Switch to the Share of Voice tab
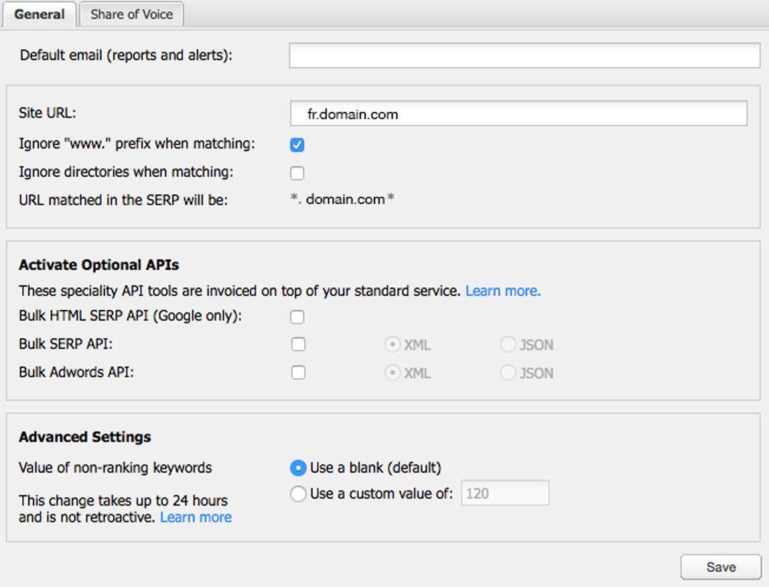This screenshot has width=769, height=587. pos(131,14)
